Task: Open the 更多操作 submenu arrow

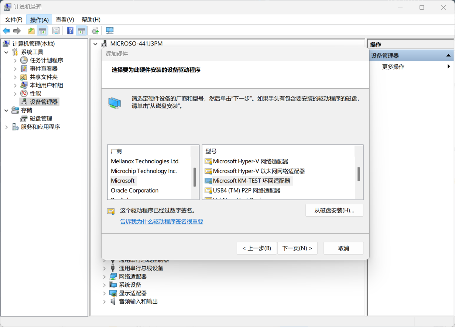Action: tap(449, 67)
